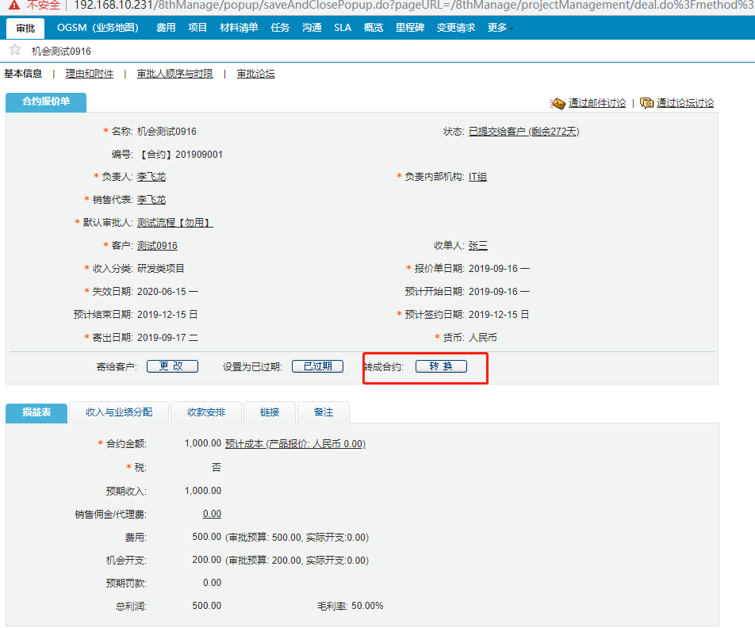
Task: Open the 预计成本 (产品报价: 人民币 0.00) link
Action: click(295, 443)
